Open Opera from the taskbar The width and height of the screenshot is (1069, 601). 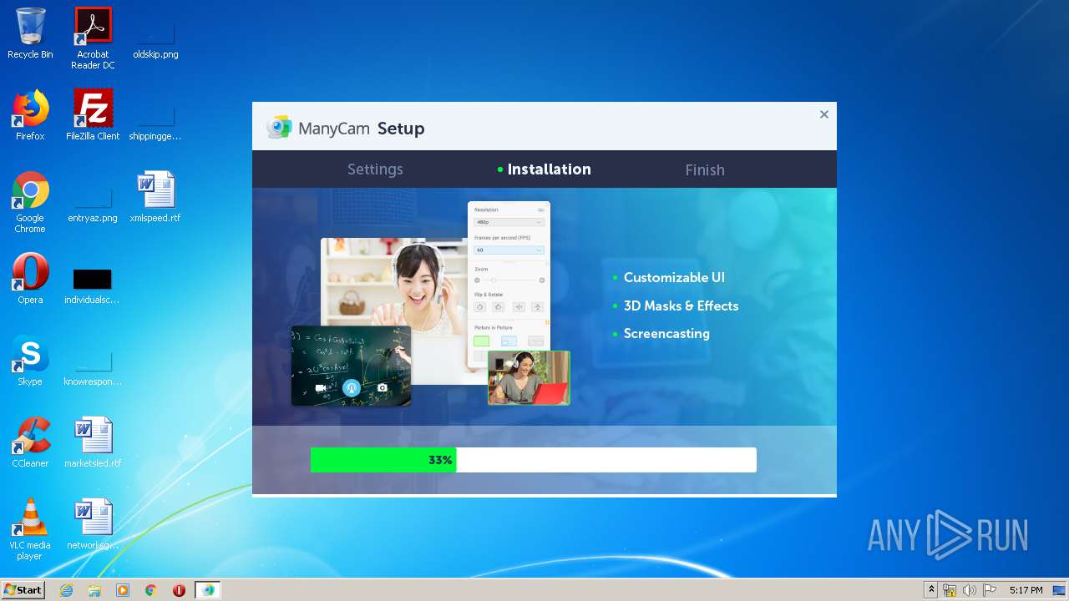click(179, 590)
